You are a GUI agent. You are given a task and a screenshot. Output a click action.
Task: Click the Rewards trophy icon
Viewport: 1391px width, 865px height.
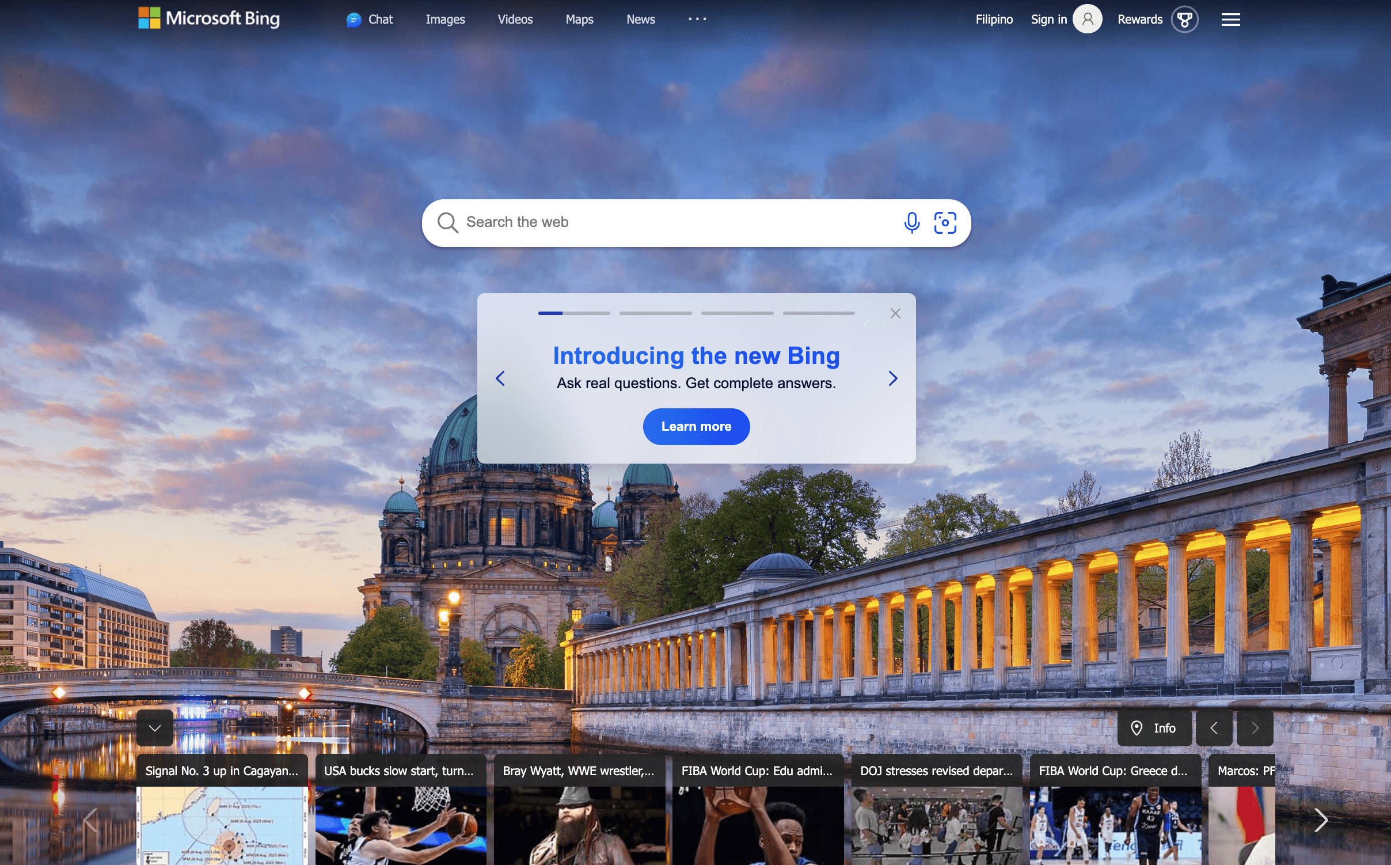1184,20
